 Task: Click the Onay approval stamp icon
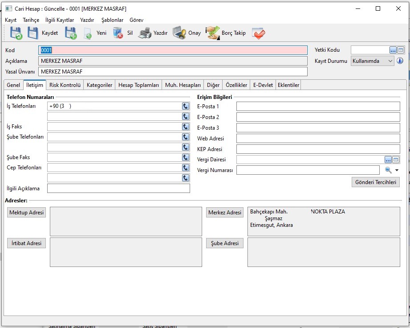[179, 33]
